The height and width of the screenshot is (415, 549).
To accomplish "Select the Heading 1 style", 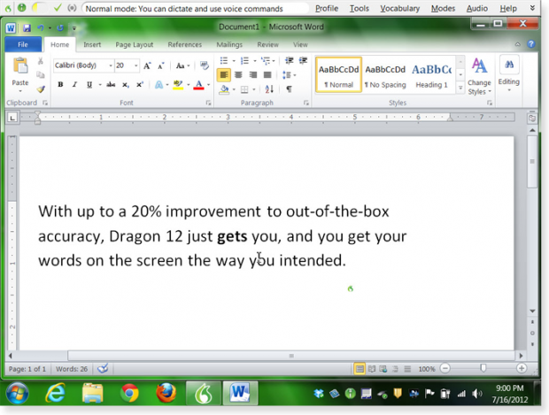I will (432, 75).
